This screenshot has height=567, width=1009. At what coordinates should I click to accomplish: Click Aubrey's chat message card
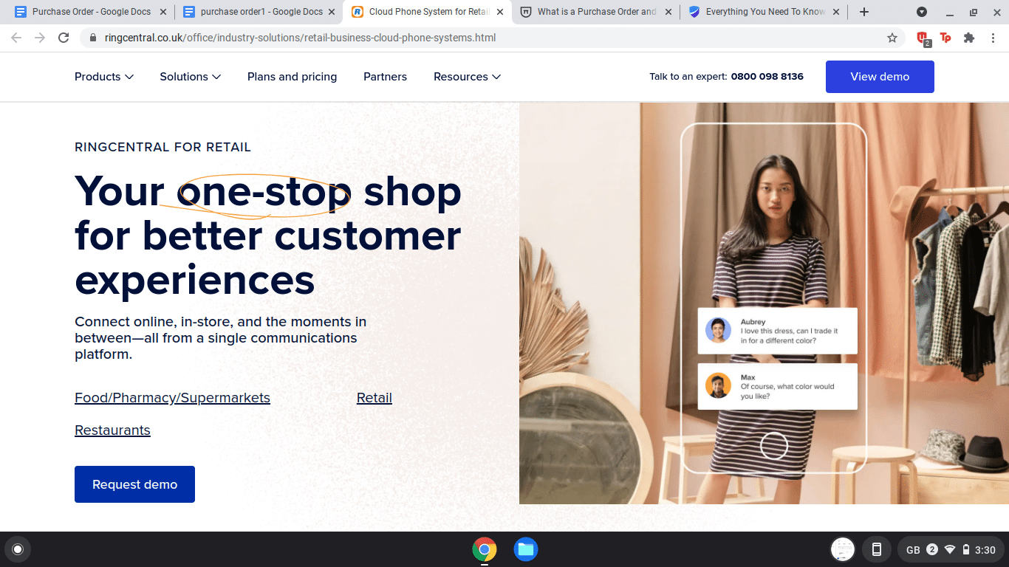tap(778, 331)
